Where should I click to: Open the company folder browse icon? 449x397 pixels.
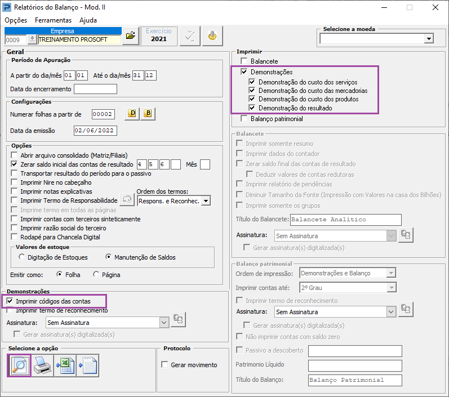pyautogui.click(x=131, y=36)
